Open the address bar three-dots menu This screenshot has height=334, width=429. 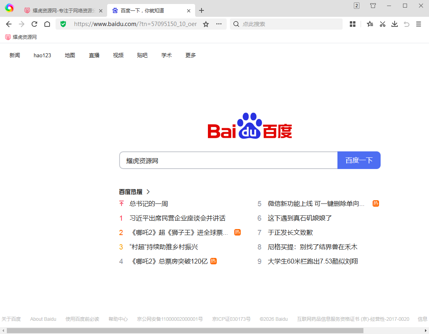(219, 24)
